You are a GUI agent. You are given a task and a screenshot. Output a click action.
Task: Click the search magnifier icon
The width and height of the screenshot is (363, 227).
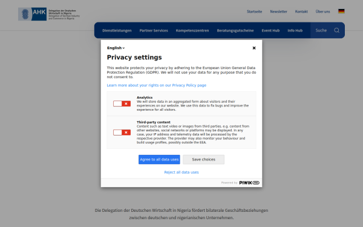336,30
